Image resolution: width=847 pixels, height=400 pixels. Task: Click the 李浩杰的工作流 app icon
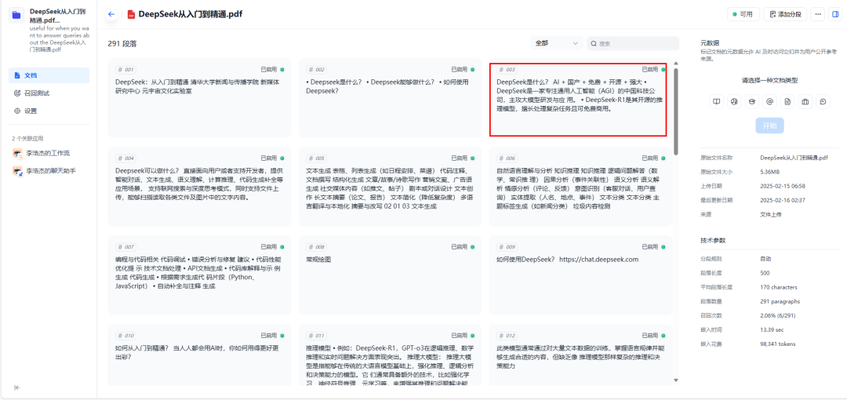click(16, 153)
